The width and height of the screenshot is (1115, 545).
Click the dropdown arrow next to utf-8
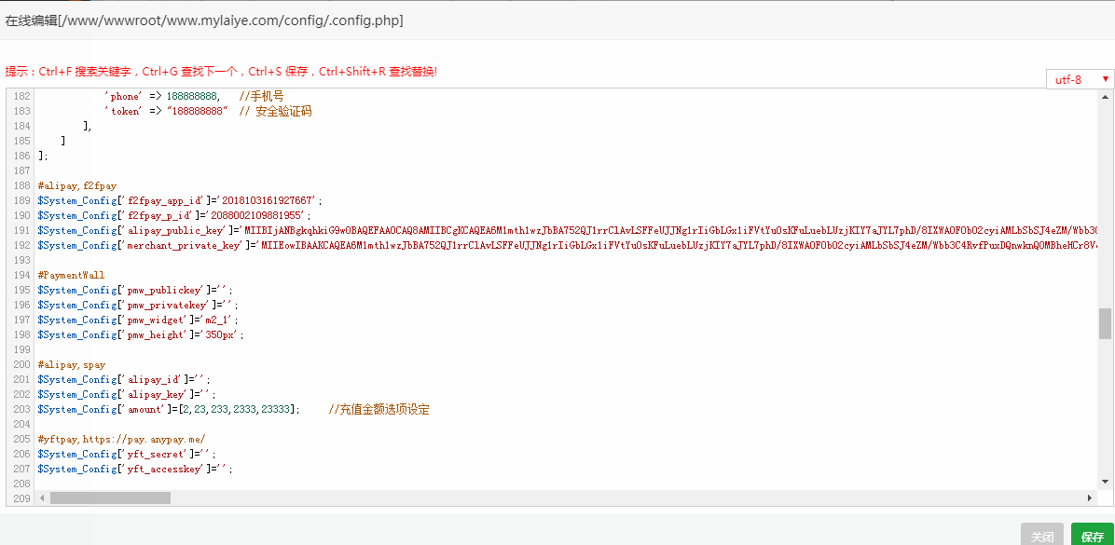click(1105, 79)
